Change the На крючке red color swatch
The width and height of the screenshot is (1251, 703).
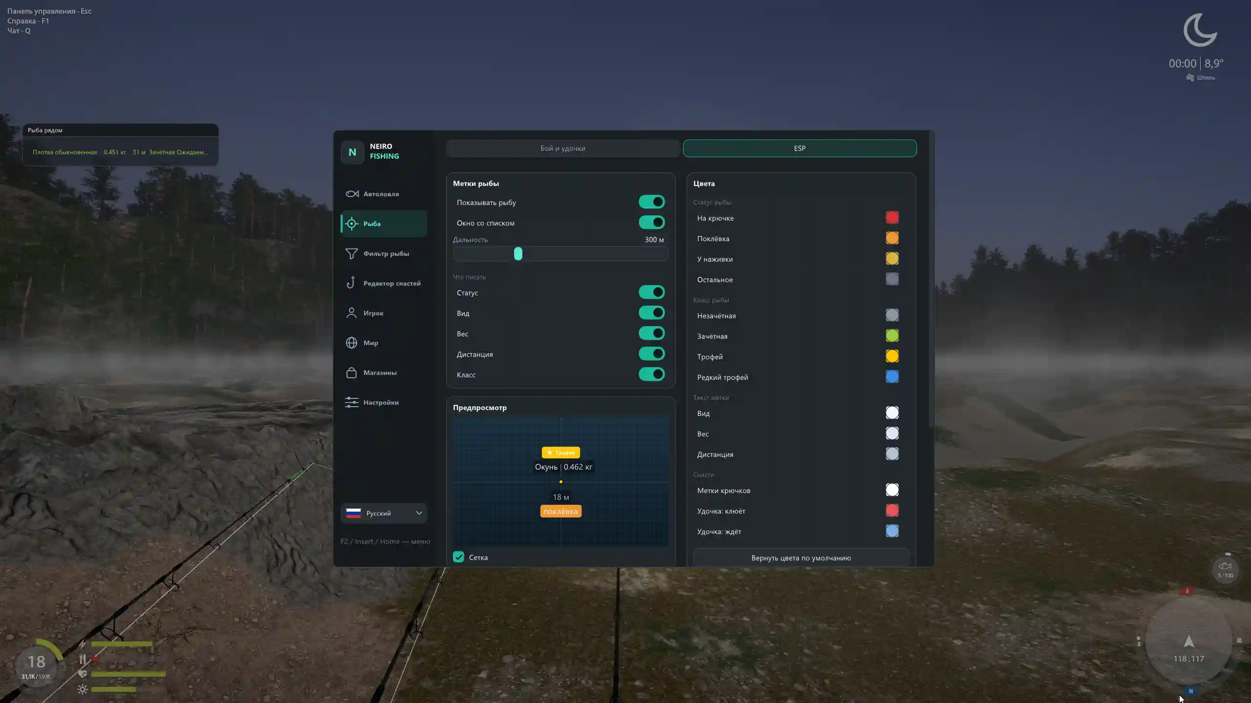892,218
